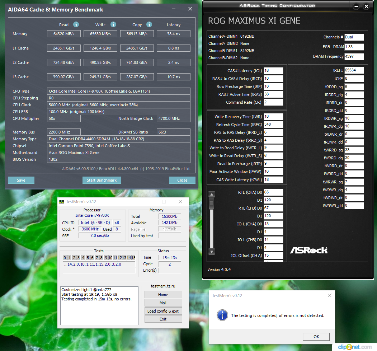Click L1 Cache Read value 2485.1 GB/s

pyautogui.click(x=64, y=48)
